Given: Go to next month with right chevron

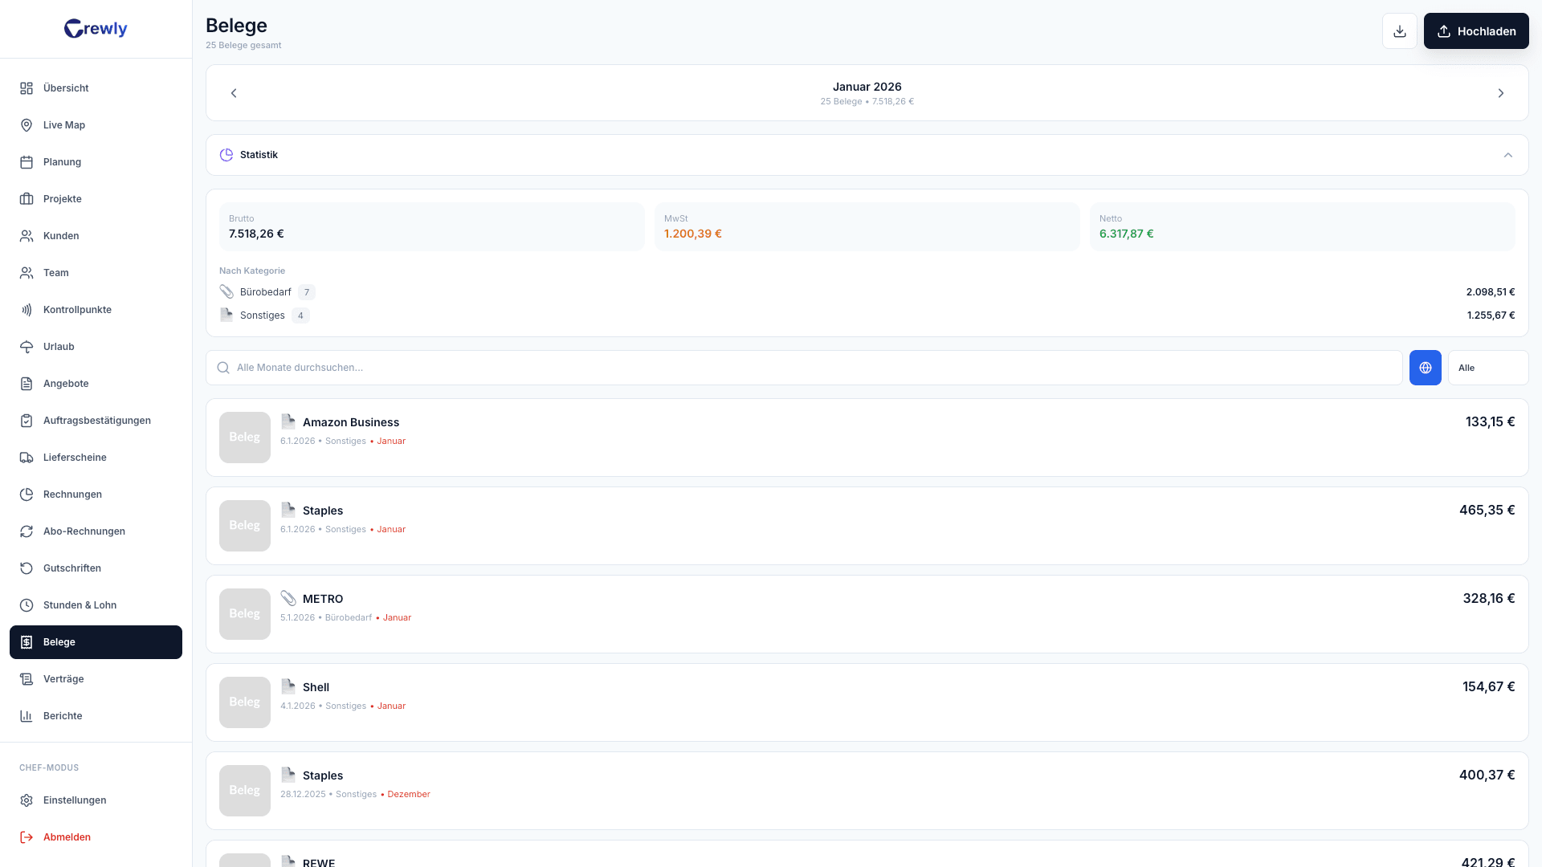Looking at the screenshot, I should 1500,93.
